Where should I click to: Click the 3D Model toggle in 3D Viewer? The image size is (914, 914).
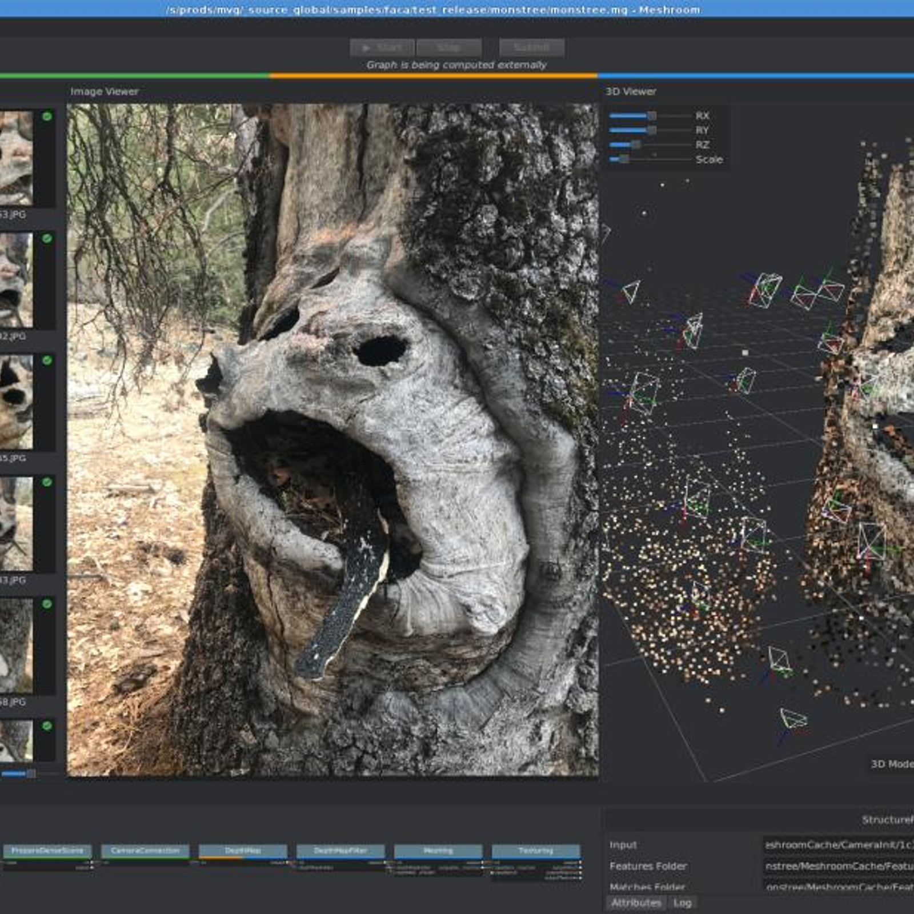pos(891,764)
